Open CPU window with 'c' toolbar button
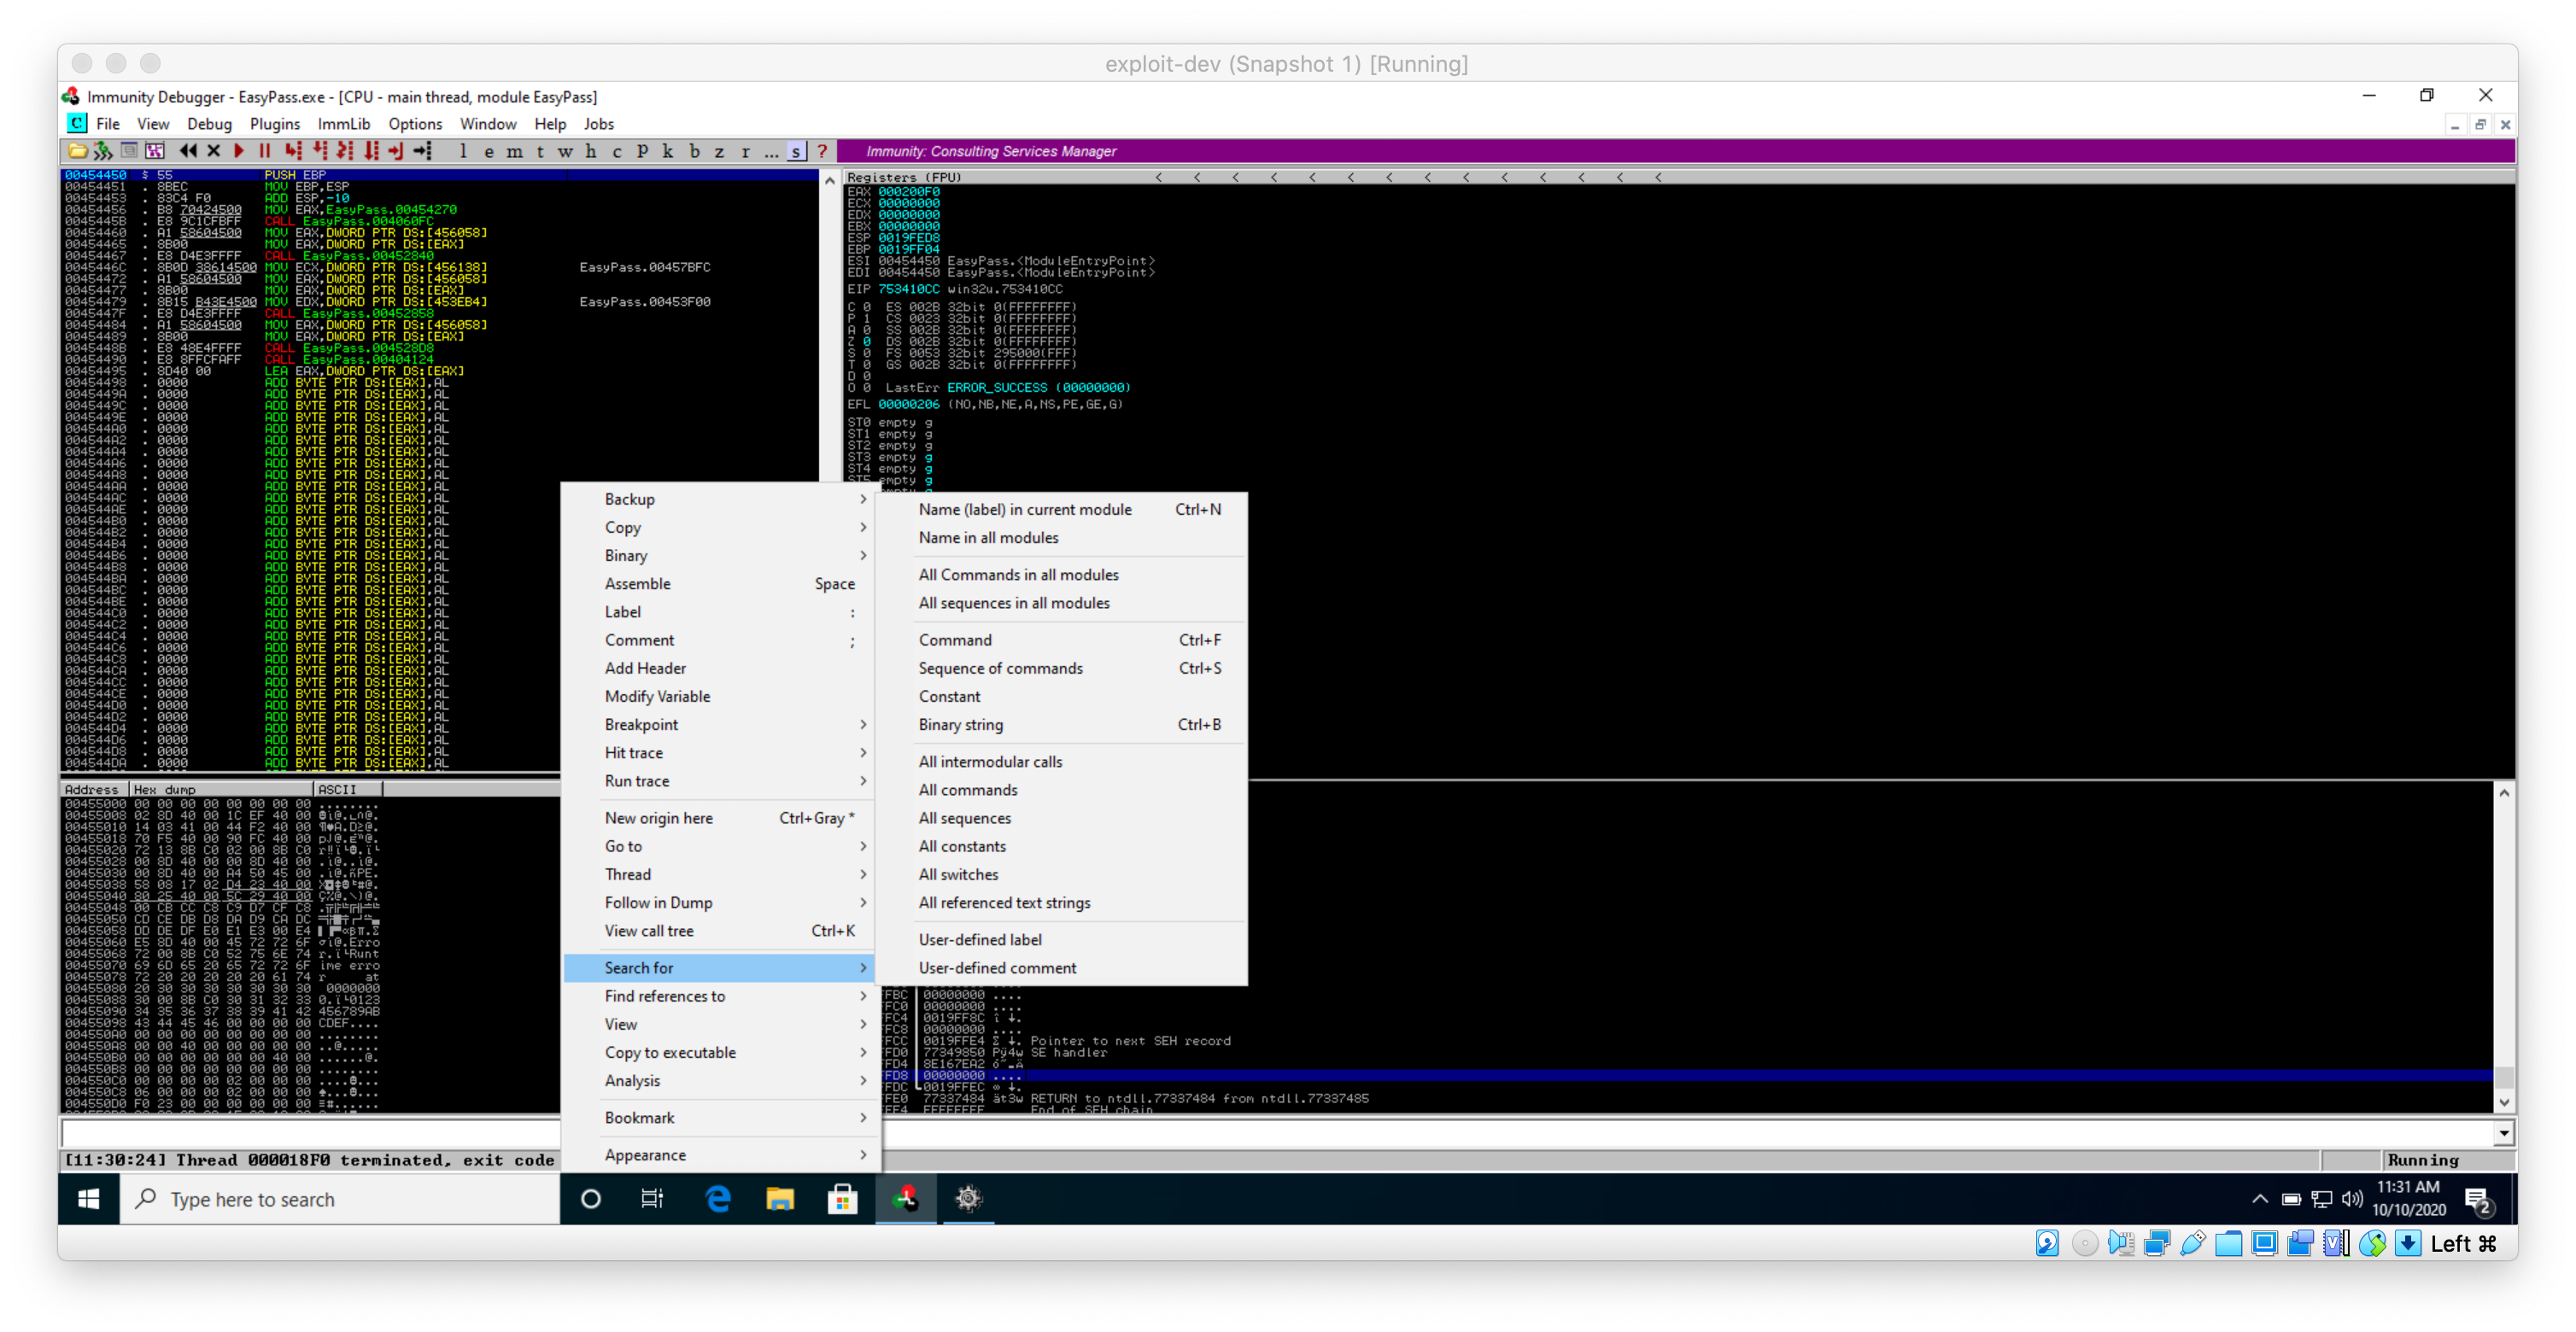 click(617, 151)
